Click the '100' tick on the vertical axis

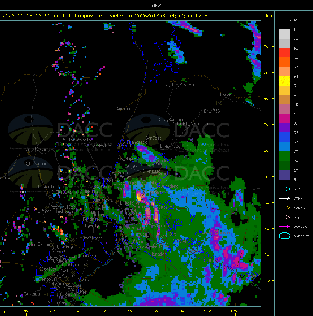pyautogui.click(x=265, y=151)
